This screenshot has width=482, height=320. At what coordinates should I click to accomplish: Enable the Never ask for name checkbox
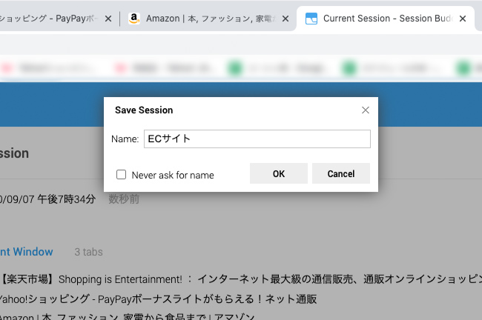click(121, 175)
